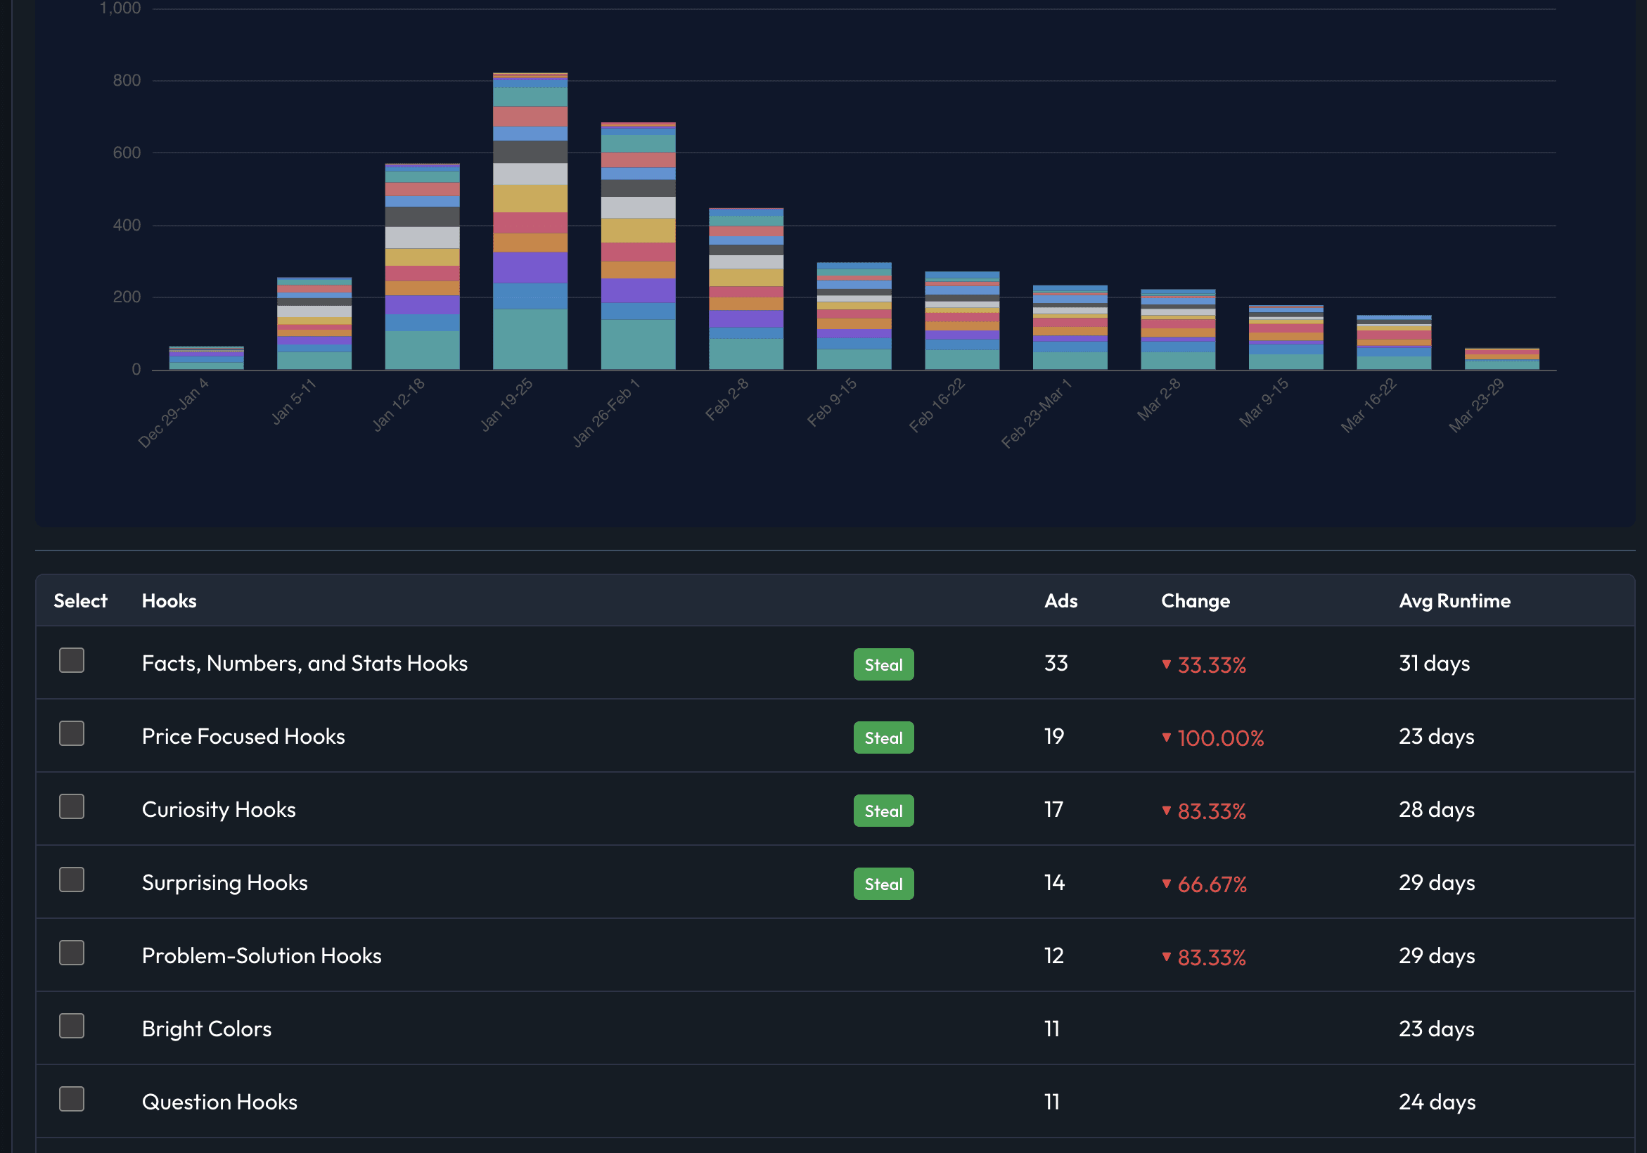
Task: Click the Change column header
Action: (x=1195, y=601)
